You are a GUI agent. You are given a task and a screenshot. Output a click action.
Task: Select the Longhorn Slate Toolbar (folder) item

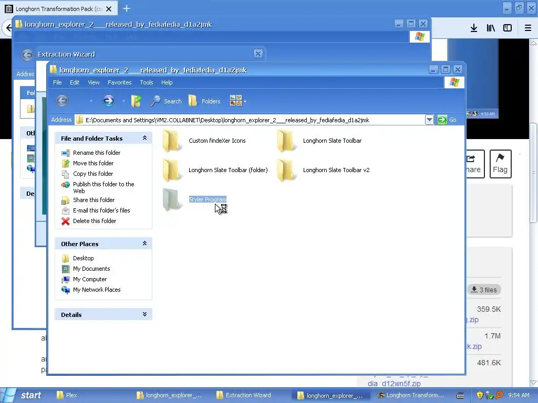pyautogui.click(x=215, y=171)
